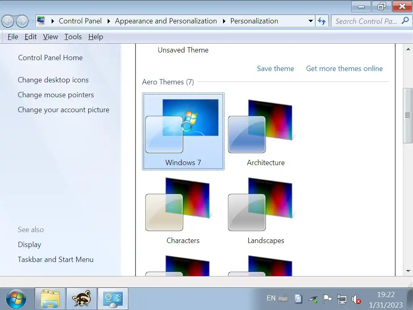Click Save theme link
413x310 pixels.
tap(275, 69)
